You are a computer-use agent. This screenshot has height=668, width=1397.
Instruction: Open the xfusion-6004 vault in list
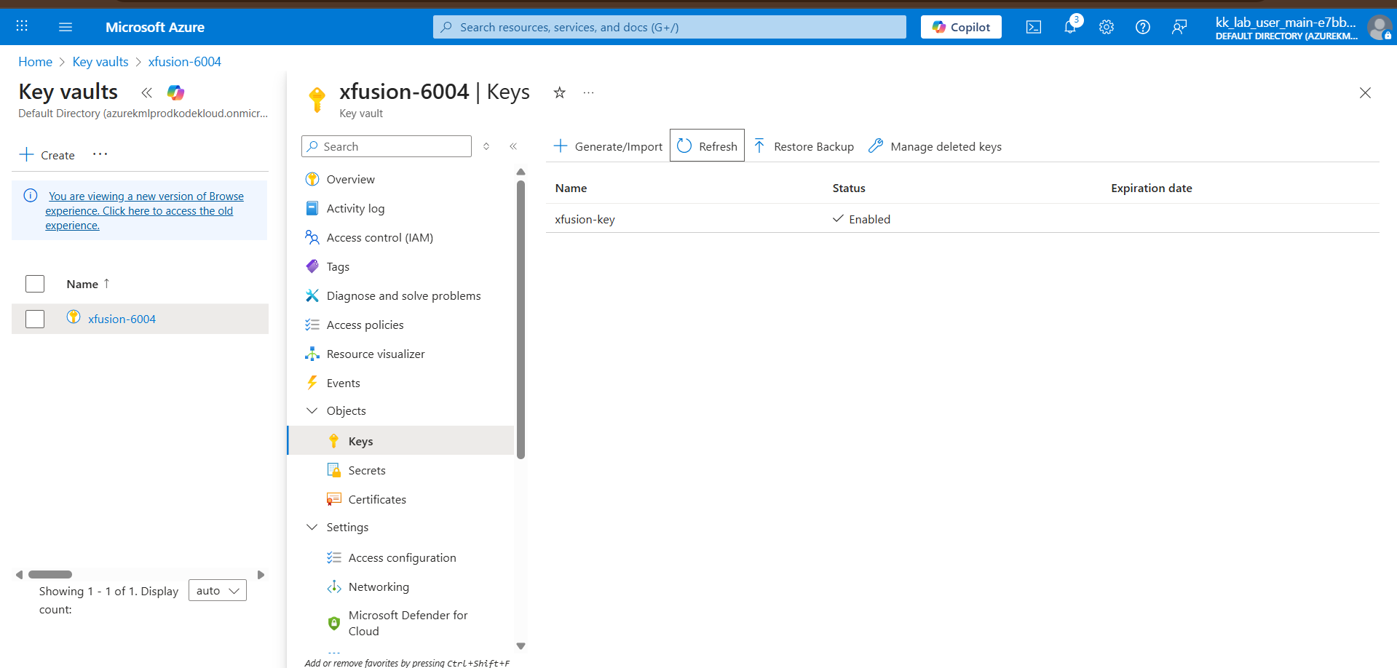122,319
